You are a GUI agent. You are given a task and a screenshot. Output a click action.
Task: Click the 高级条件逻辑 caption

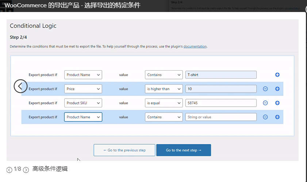pyautogui.click(x=50, y=169)
